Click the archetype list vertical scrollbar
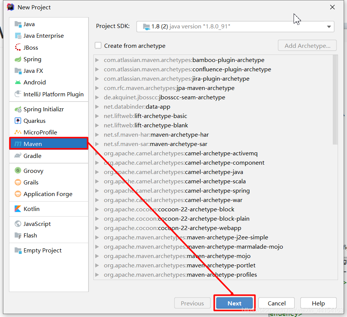This screenshot has width=347, height=317. [x=335, y=100]
